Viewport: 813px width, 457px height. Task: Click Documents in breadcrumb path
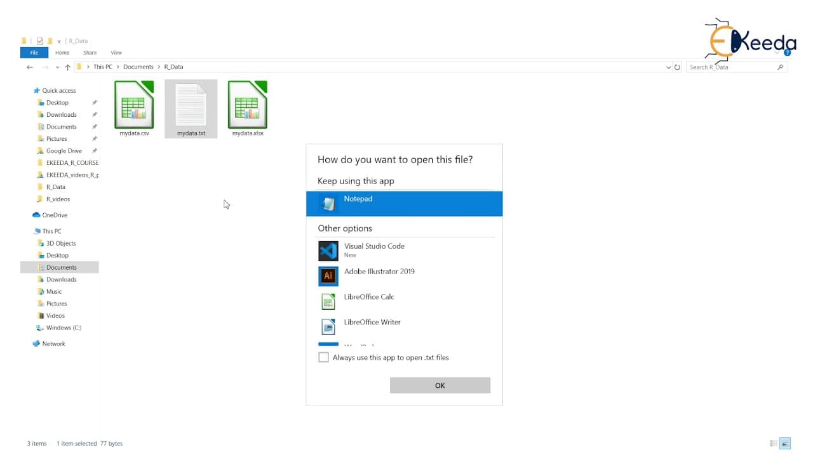coord(138,67)
